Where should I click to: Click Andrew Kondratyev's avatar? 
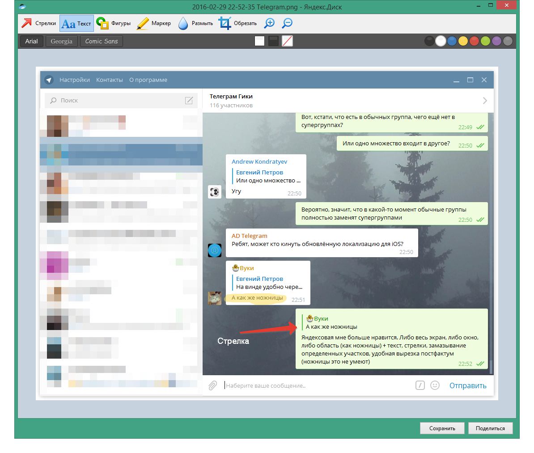click(x=215, y=192)
